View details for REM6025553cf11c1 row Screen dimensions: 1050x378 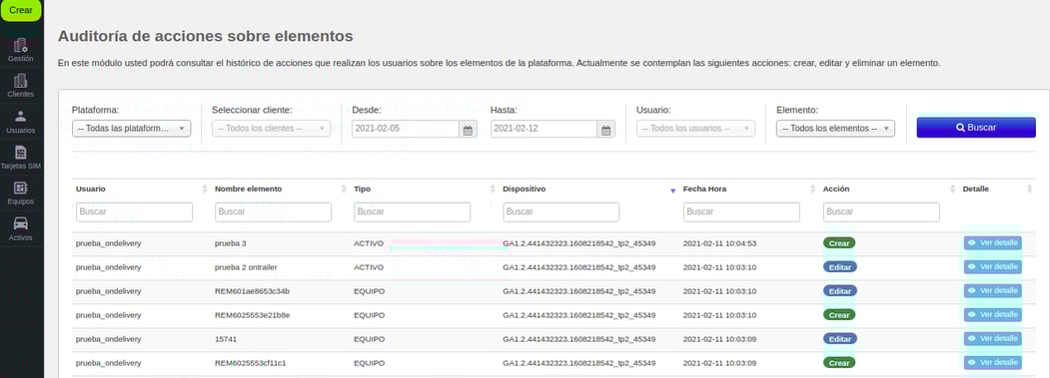pos(992,362)
